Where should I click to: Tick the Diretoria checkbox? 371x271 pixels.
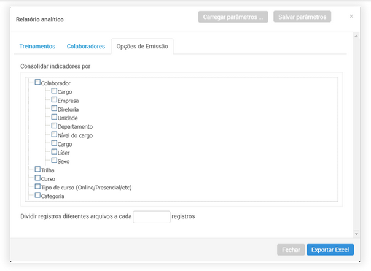(54, 109)
